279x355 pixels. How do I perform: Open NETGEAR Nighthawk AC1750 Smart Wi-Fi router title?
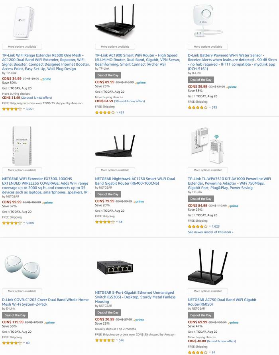(135, 181)
